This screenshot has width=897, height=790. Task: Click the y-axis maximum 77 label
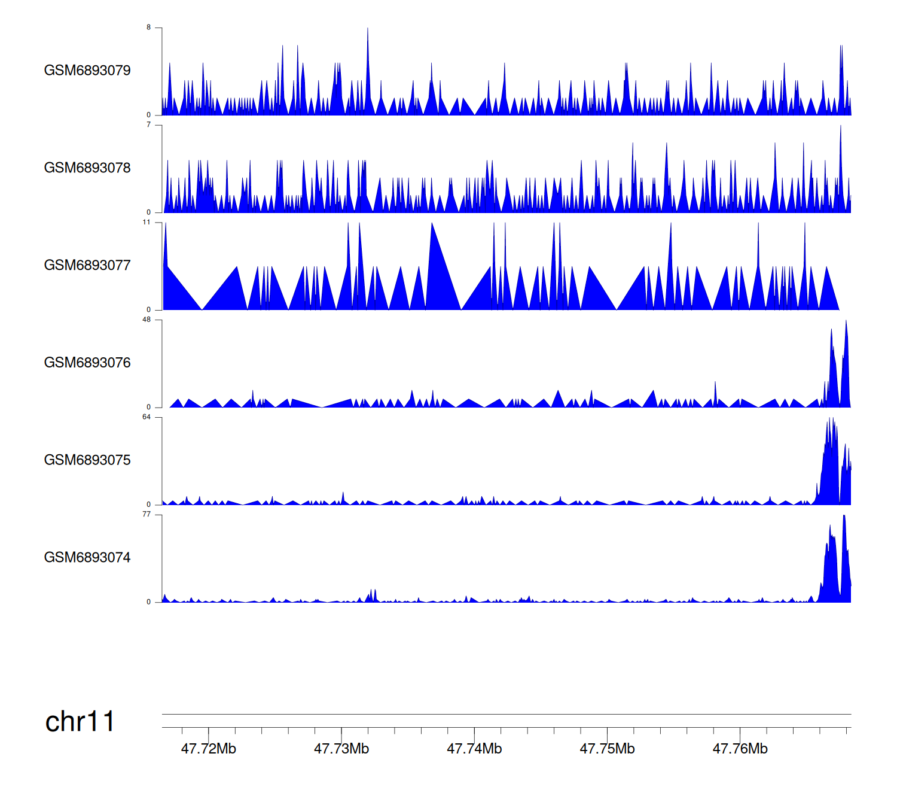point(147,514)
